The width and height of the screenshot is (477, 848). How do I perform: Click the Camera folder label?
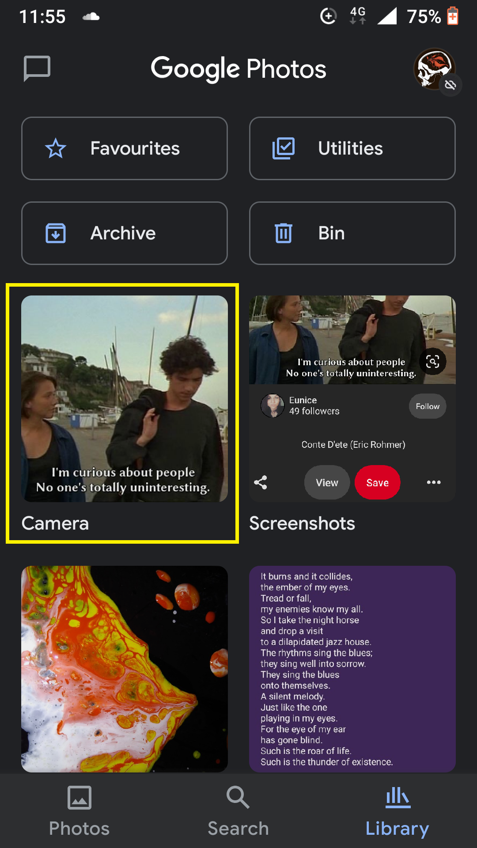[55, 523]
